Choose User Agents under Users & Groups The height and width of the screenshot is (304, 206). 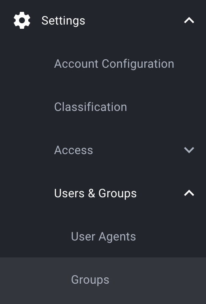pyautogui.click(x=103, y=237)
